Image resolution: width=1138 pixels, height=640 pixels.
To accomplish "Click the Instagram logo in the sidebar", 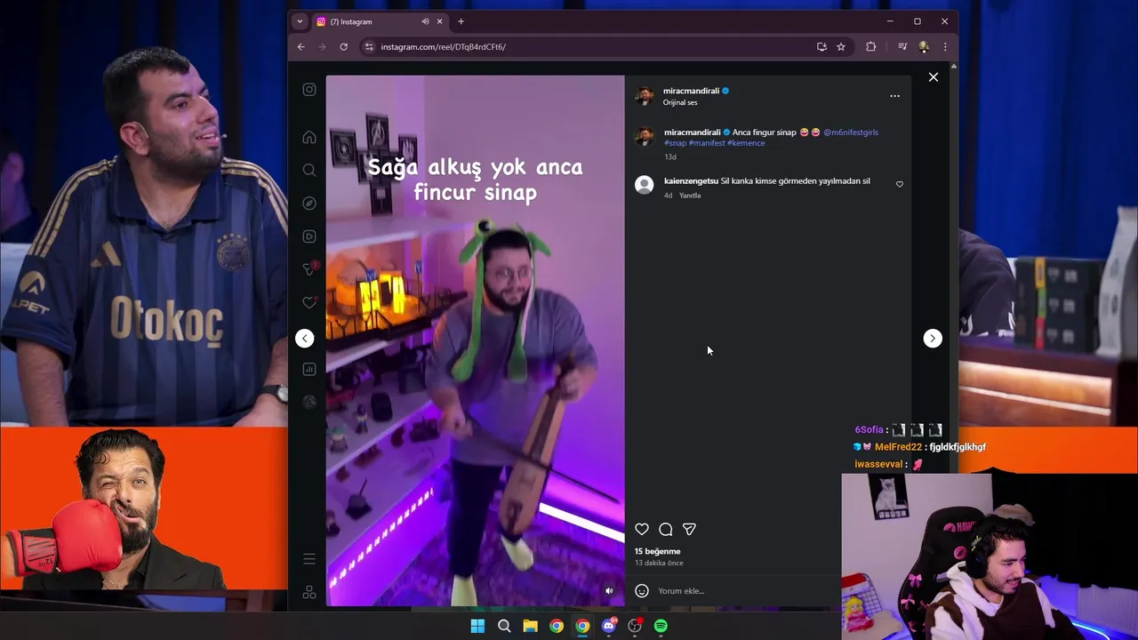I will pos(309,90).
